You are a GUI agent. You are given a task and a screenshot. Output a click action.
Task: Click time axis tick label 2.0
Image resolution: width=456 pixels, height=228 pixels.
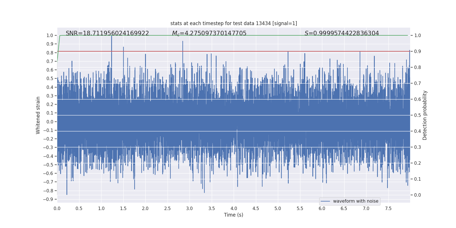tap(145, 208)
